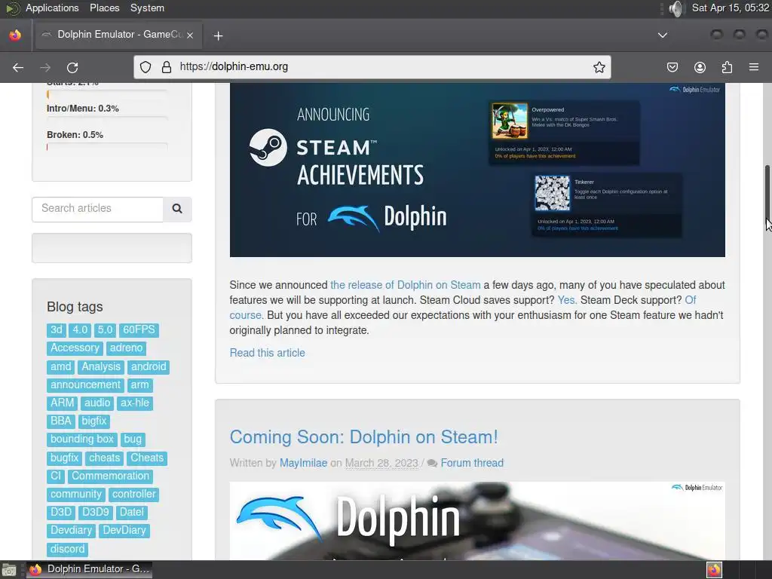The height and width of the screenshot is (579, 772).
Task: Click Read this article link
Action: [x=268, y=353]
